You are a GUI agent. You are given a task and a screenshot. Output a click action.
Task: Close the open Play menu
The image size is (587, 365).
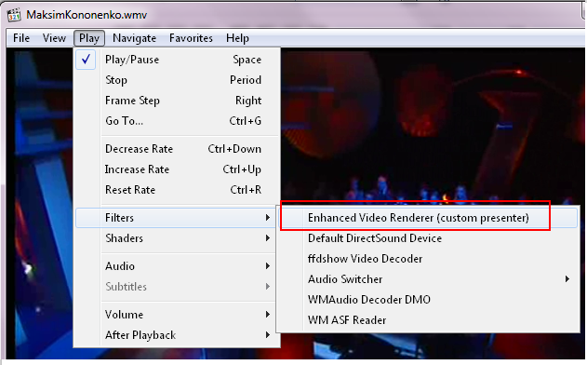(89, 38)
